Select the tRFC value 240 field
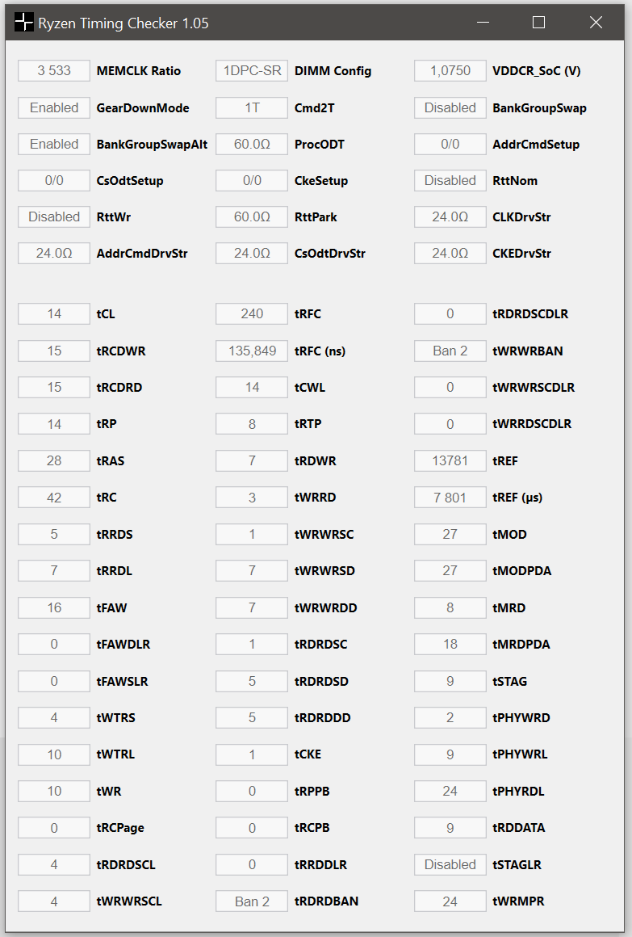632x937 pixels. pos(252,313)
